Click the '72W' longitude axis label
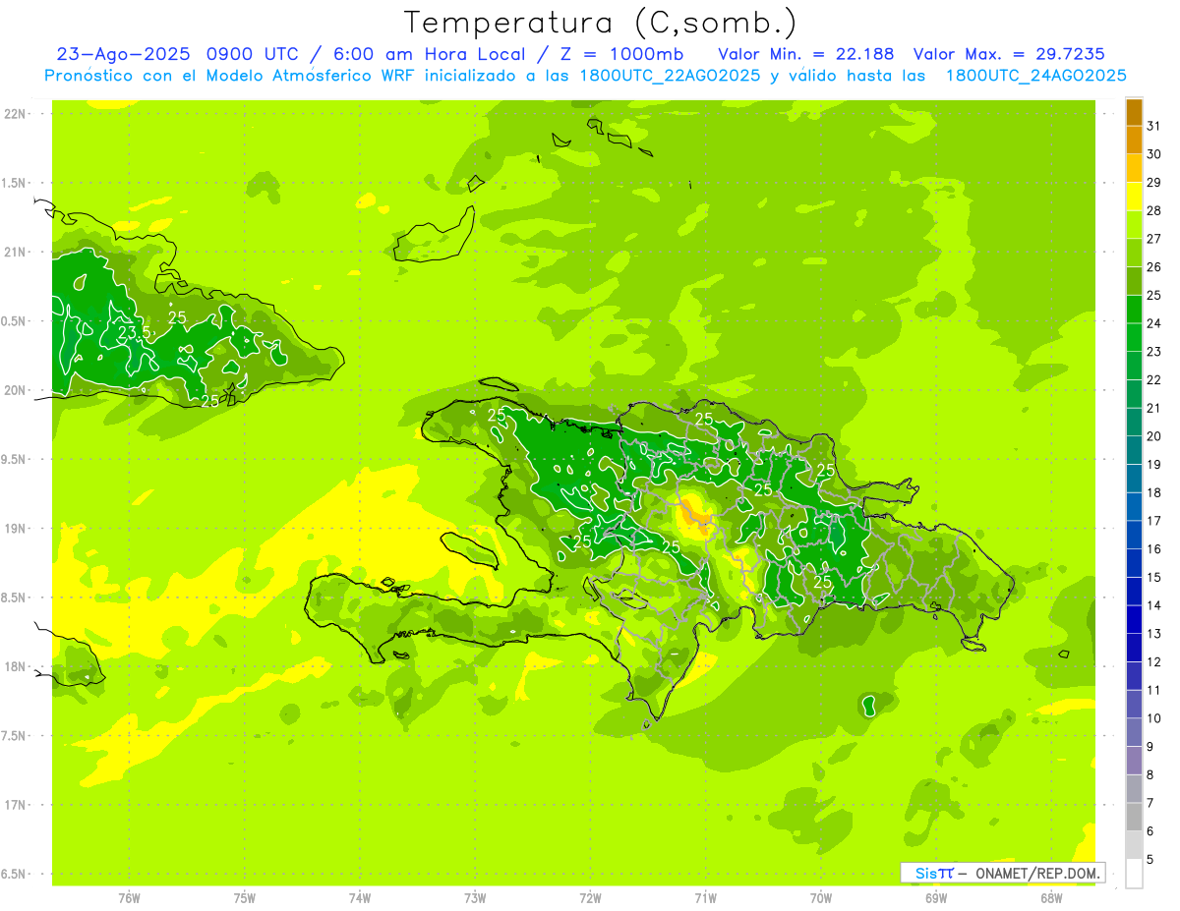The width and height of the screenshot is (1180, 911). pyautogui.click(x=590, y=897)
